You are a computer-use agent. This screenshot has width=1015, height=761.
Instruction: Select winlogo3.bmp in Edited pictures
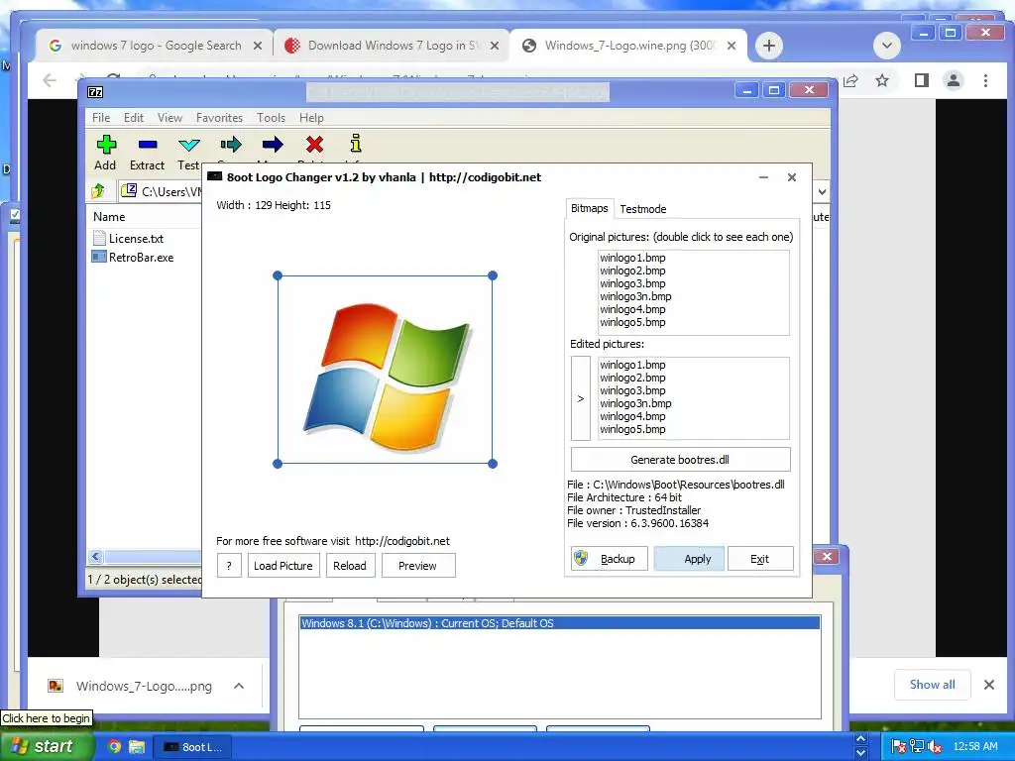(x=632, y=390)
